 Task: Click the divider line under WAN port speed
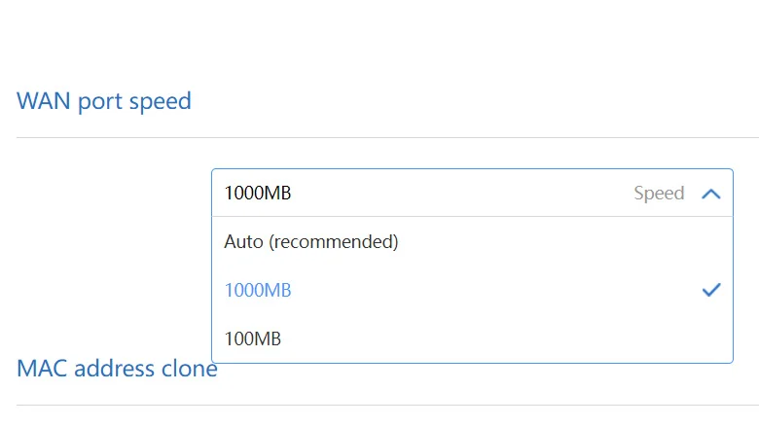click(387, 137)
